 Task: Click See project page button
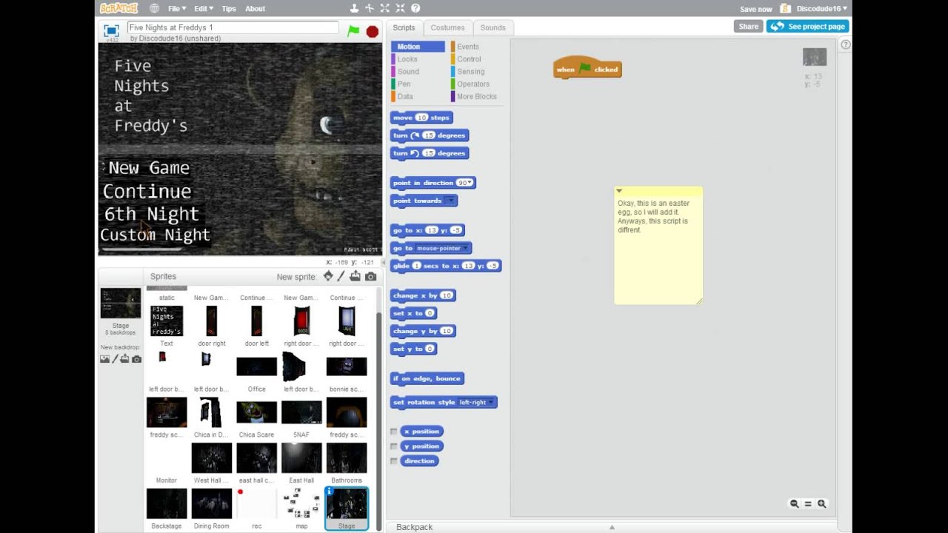[807, 26]
